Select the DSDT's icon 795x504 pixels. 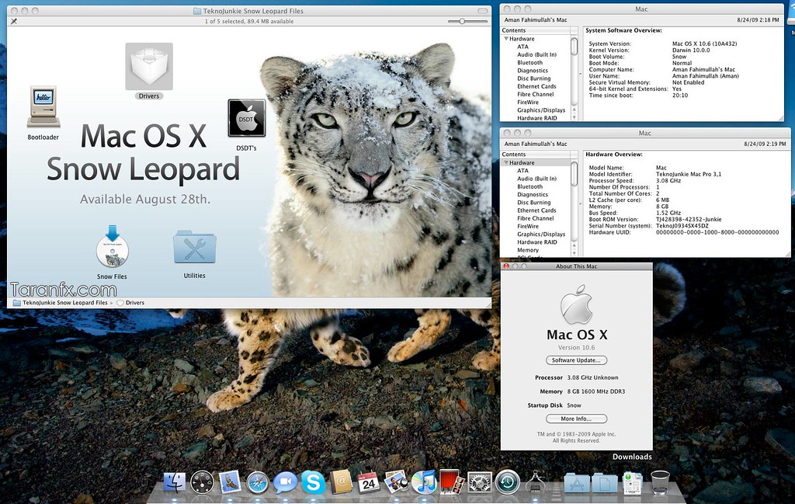pyautogui.click(x=246, y=118)
